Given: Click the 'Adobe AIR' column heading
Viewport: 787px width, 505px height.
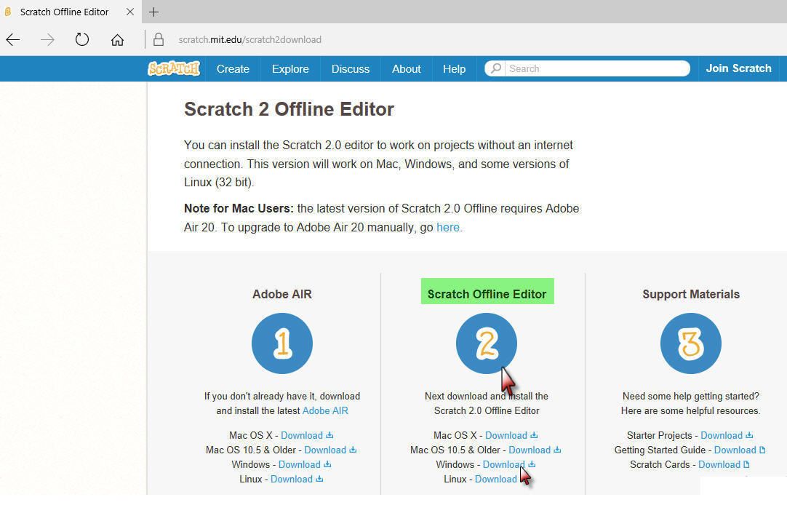Looking at the screenshot, I should (282, 294).
